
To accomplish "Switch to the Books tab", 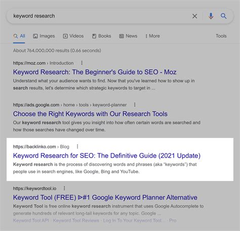I will pyautogui.click(x=101, y=36).
